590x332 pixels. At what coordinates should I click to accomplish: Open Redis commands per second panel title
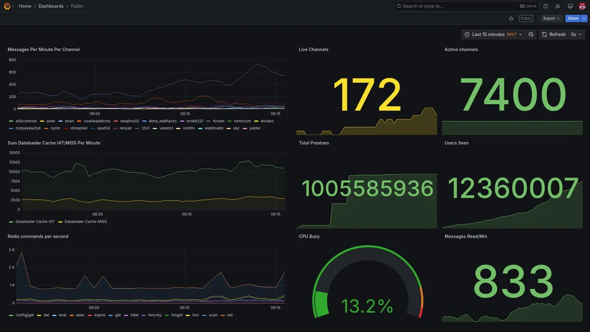coord(38,237)
